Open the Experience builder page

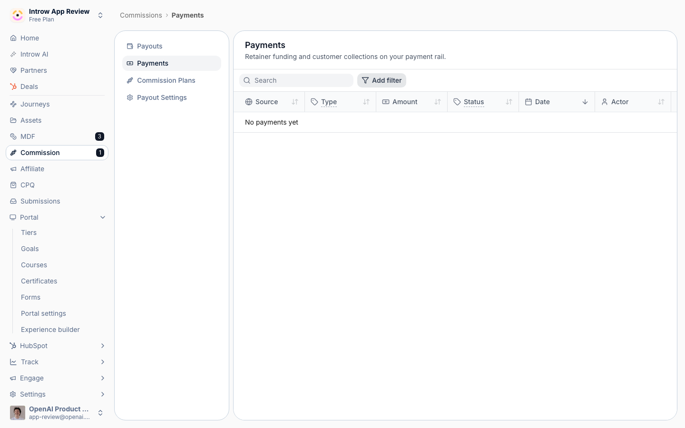pos(50,330)
